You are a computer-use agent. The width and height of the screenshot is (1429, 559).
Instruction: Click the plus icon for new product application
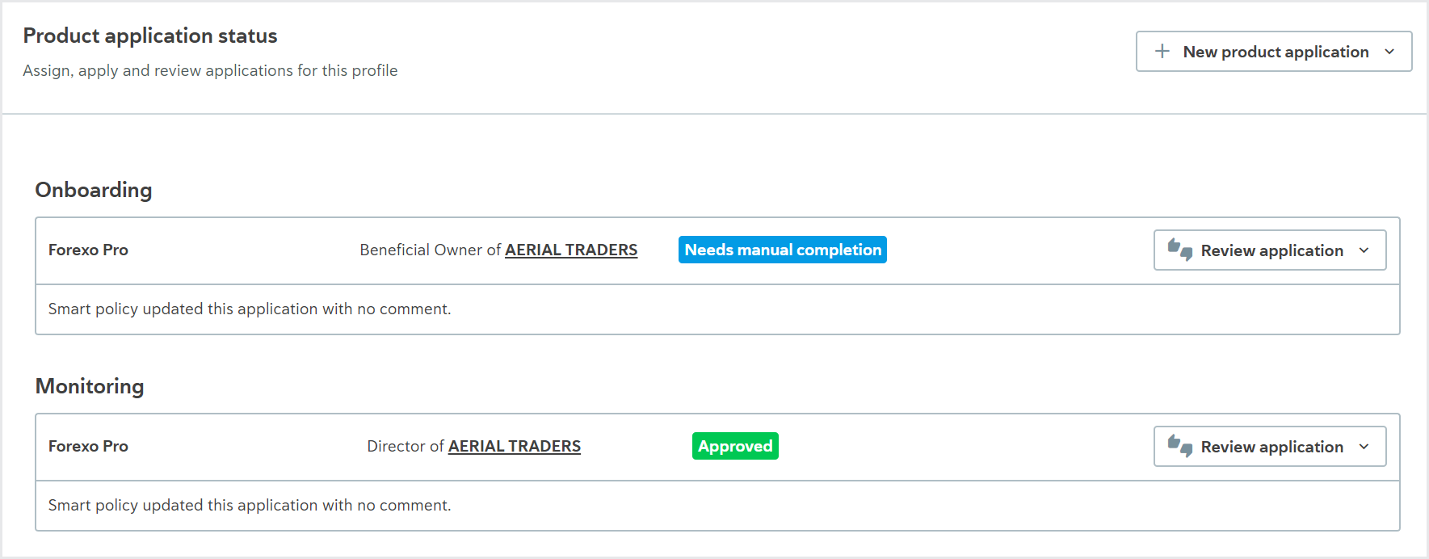1162,51
